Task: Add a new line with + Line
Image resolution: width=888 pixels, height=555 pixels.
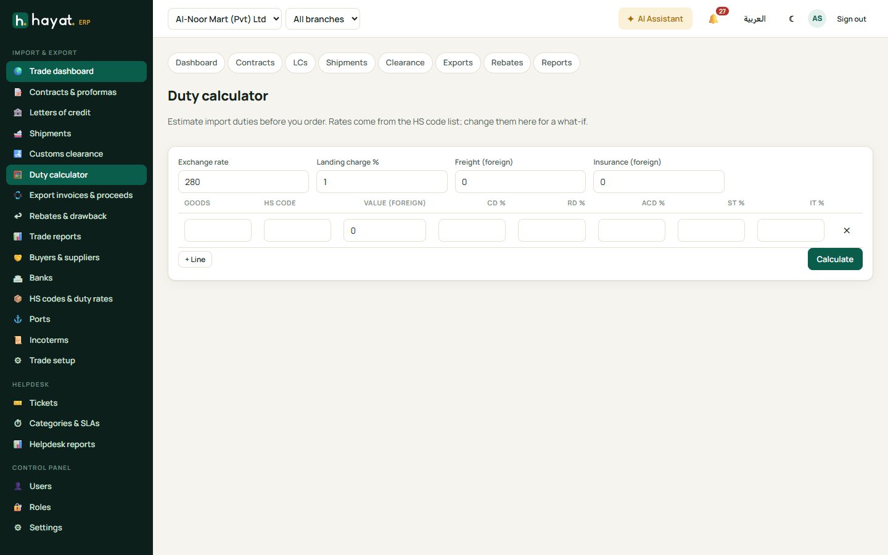Action: pos(195,260)
